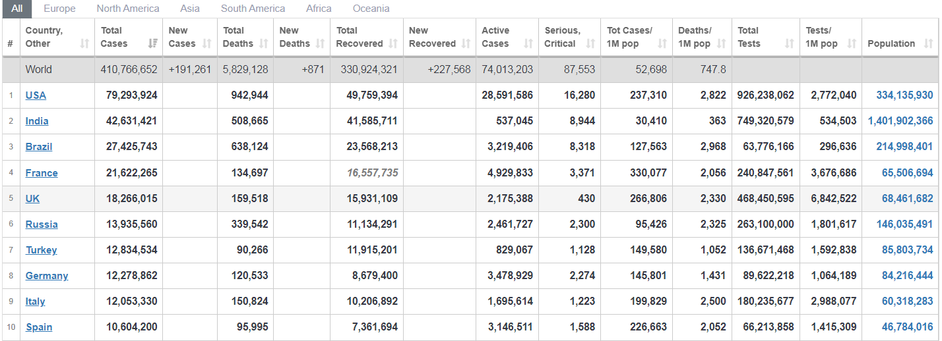This screenshot has width=942, height=341.
Task: Click Total Tests sort arrows
Action: 790,43
